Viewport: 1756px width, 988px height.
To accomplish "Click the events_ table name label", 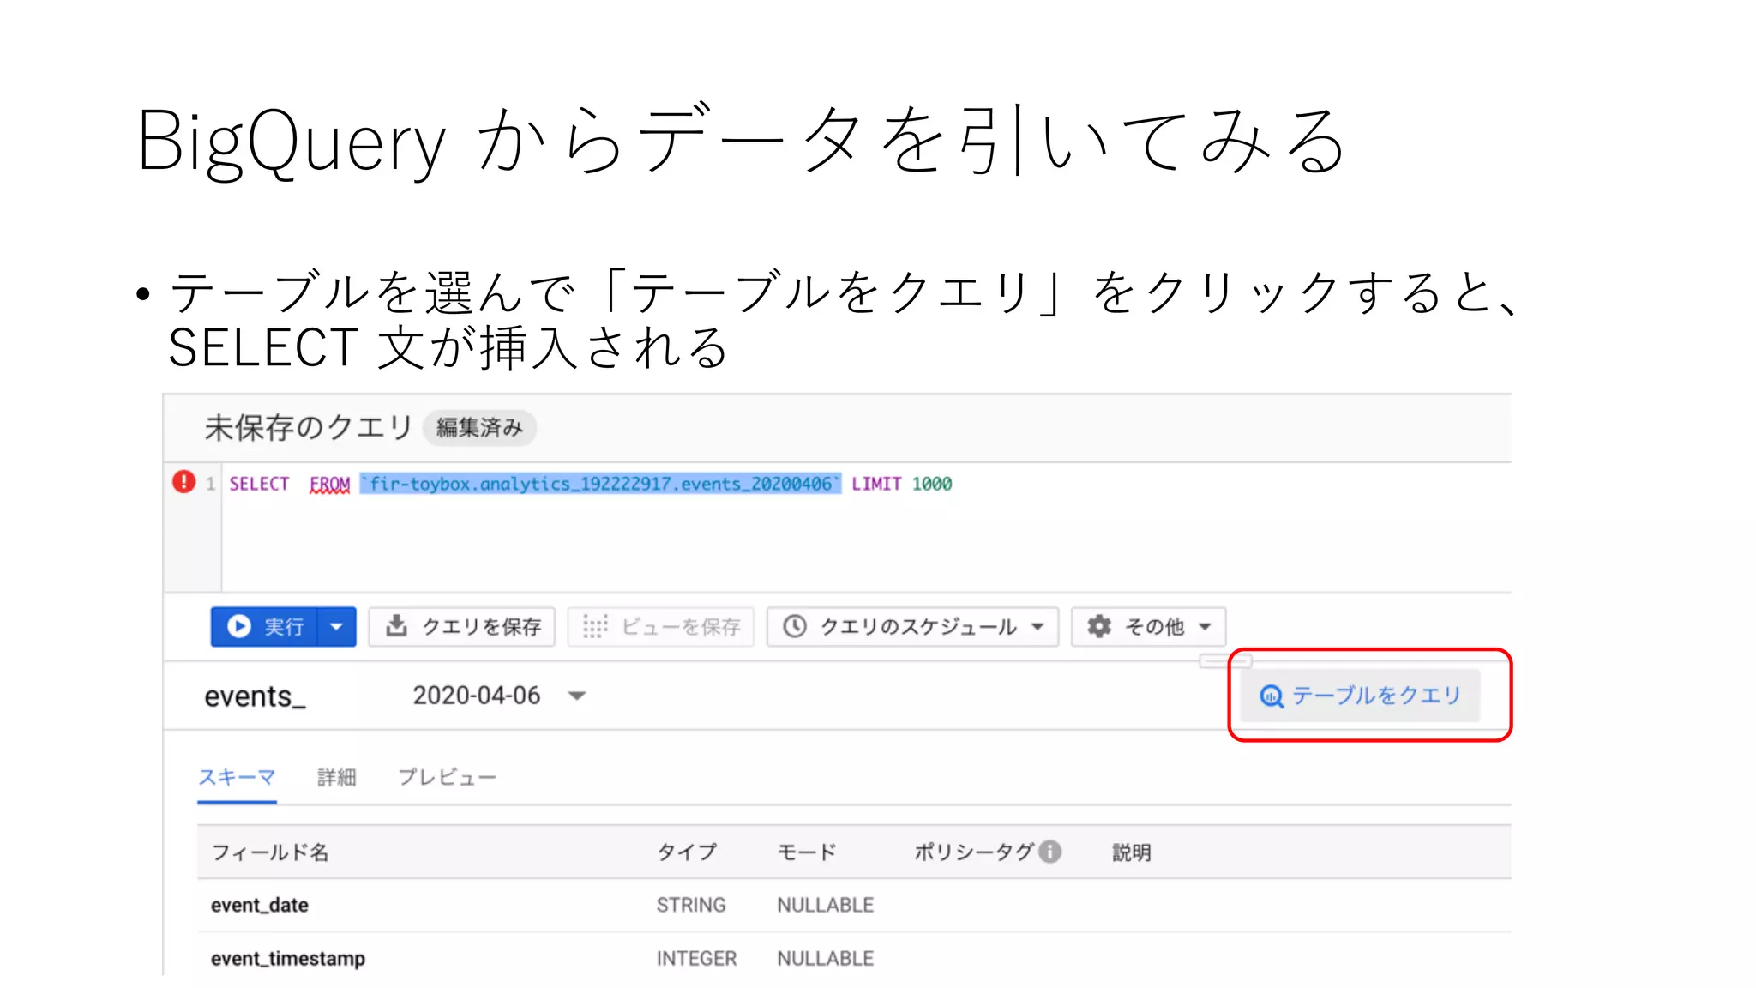I will click(x=255, y=696).
